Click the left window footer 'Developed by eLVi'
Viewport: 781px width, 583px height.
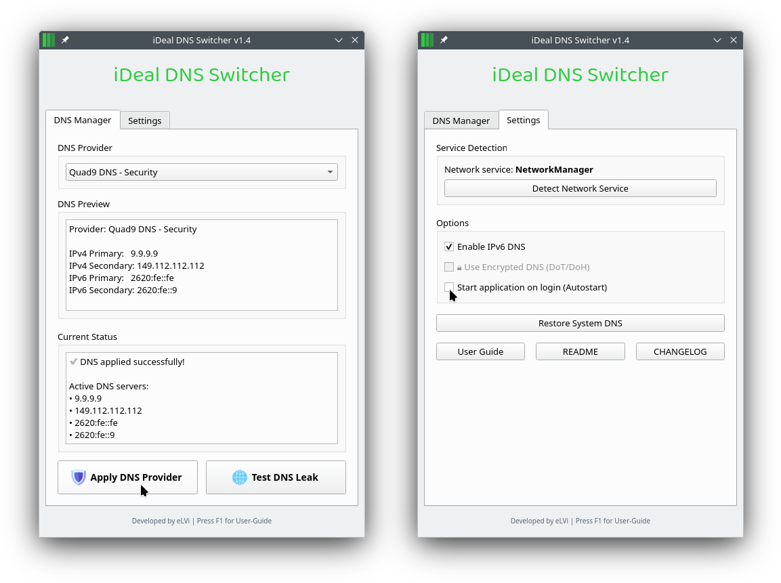click(x=161, y=521)
